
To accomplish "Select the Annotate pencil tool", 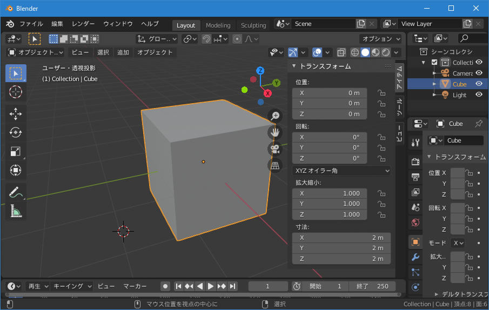I will [16, 192].
